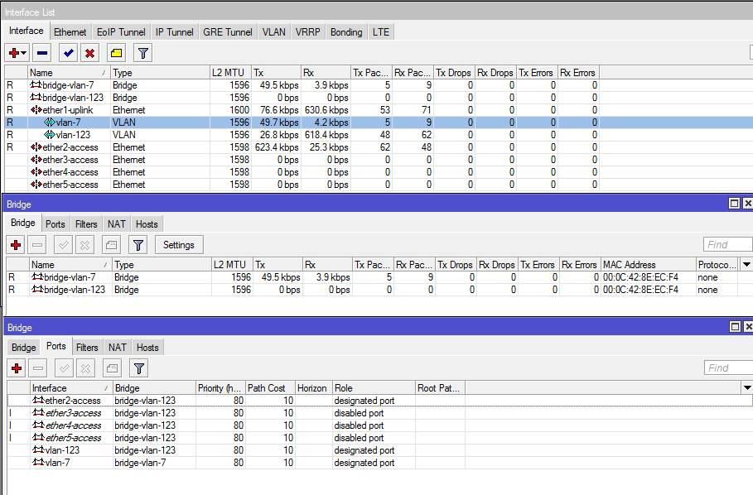Open the Hosts tab in the middle Bridge window
753x495 pixels.
[147, 224]
